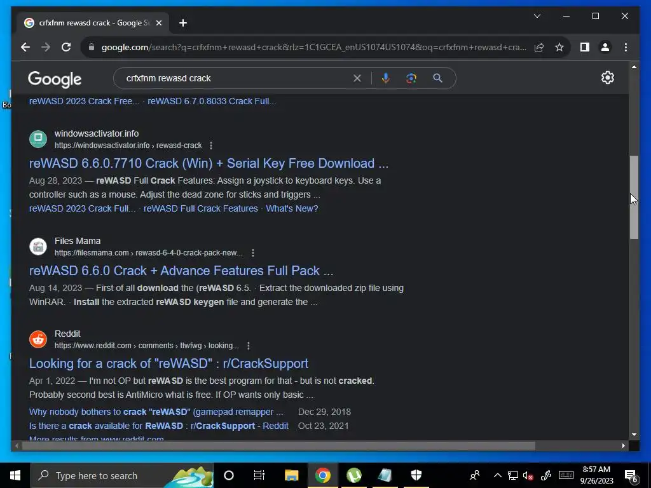Open Chrome side panel
This screenshot has height=488, width=651.
click(x=585, y=47)
